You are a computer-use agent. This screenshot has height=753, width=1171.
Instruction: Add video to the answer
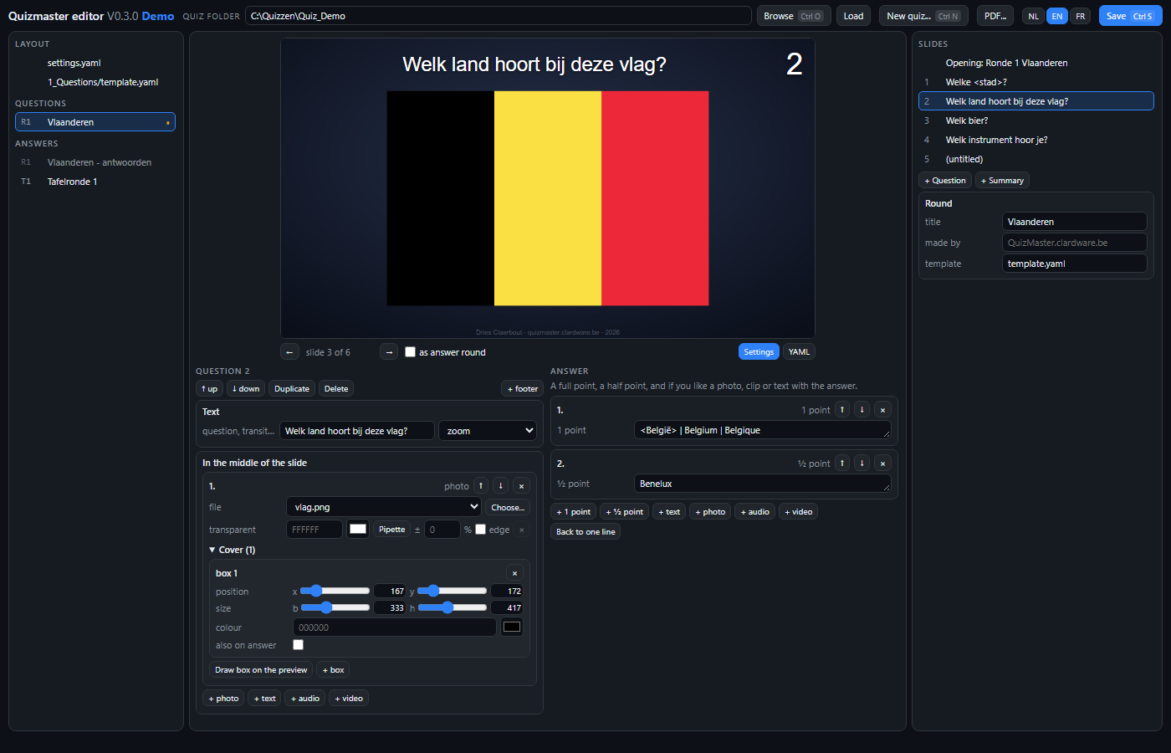point(799,512)
